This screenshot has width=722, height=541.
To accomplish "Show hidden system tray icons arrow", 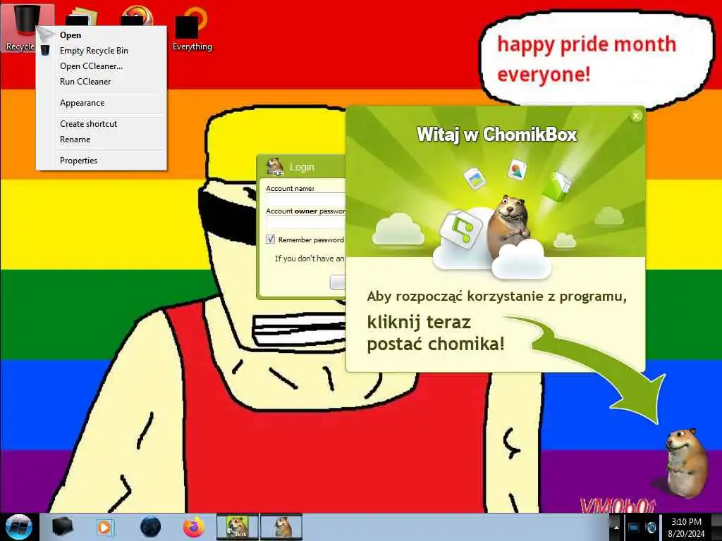I will click(x=616, y=527).
